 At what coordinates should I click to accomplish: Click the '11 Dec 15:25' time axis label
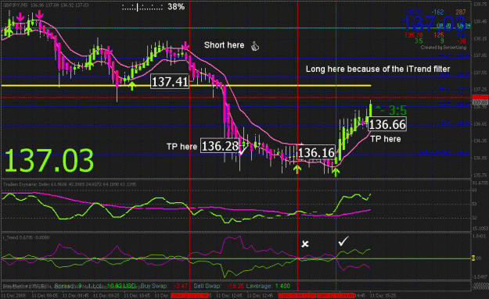[x=383, y=295]
